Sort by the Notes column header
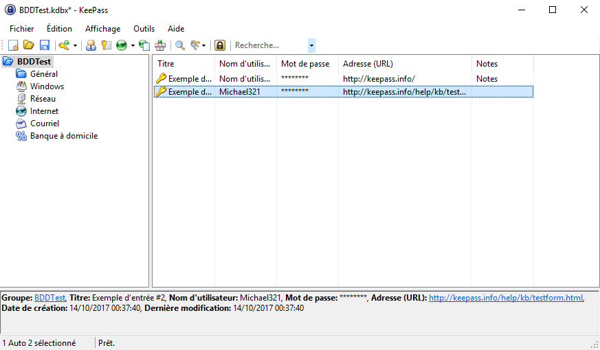This screenshot has height=350, width=600. pyautogui.click(x=503, y=64)
